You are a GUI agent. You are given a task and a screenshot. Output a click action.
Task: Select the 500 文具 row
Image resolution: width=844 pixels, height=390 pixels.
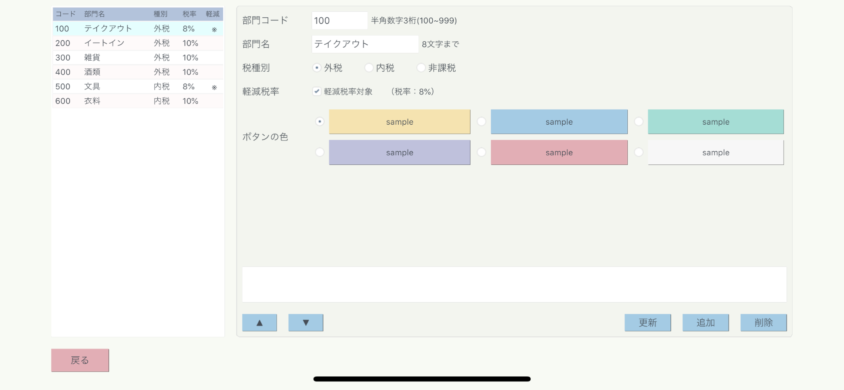pos(138,86)
